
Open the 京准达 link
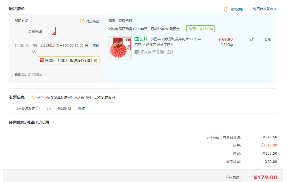(x=50, y=61)
